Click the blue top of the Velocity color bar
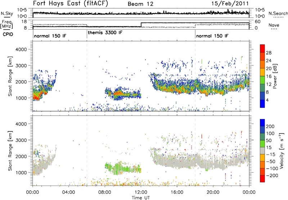Image resolution: width=288 pixels, height=200 pixels. [262, 123]
